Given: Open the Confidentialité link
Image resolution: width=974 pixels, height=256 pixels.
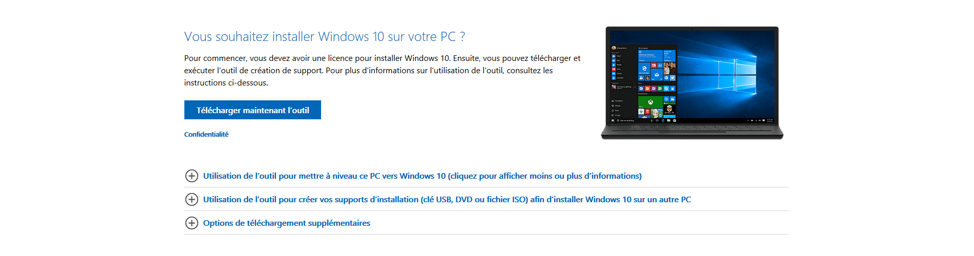Looking at the screenshot, I should point(206,134).
